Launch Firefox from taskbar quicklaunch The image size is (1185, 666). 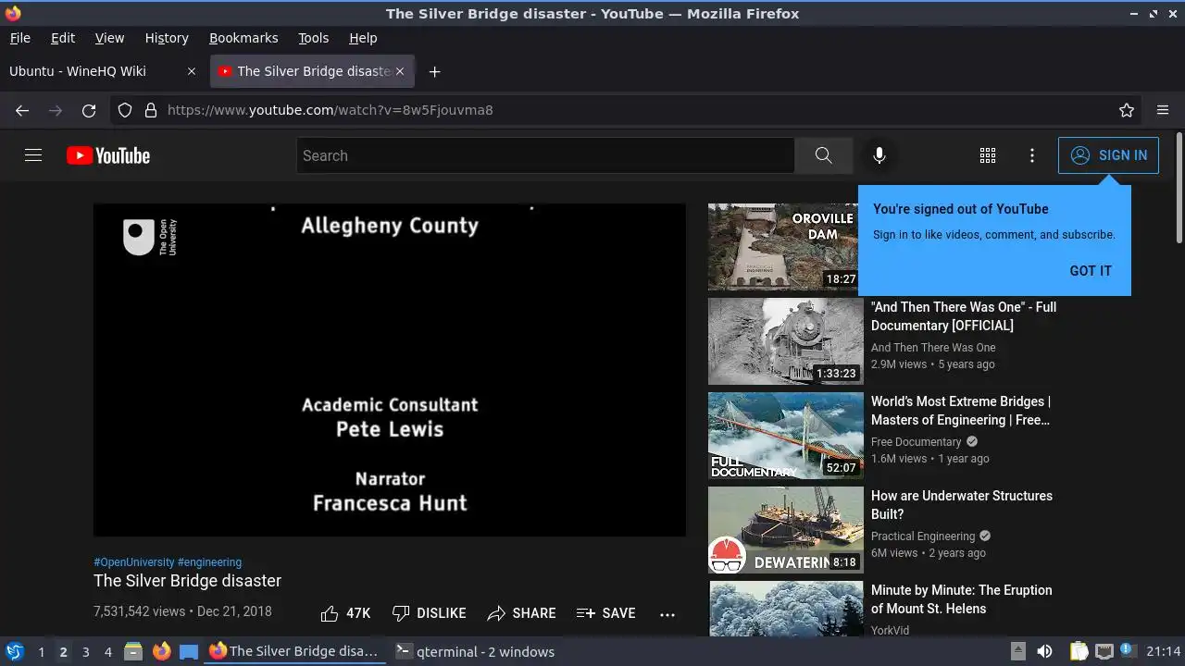pyautogui.click(x=161, y=651)
